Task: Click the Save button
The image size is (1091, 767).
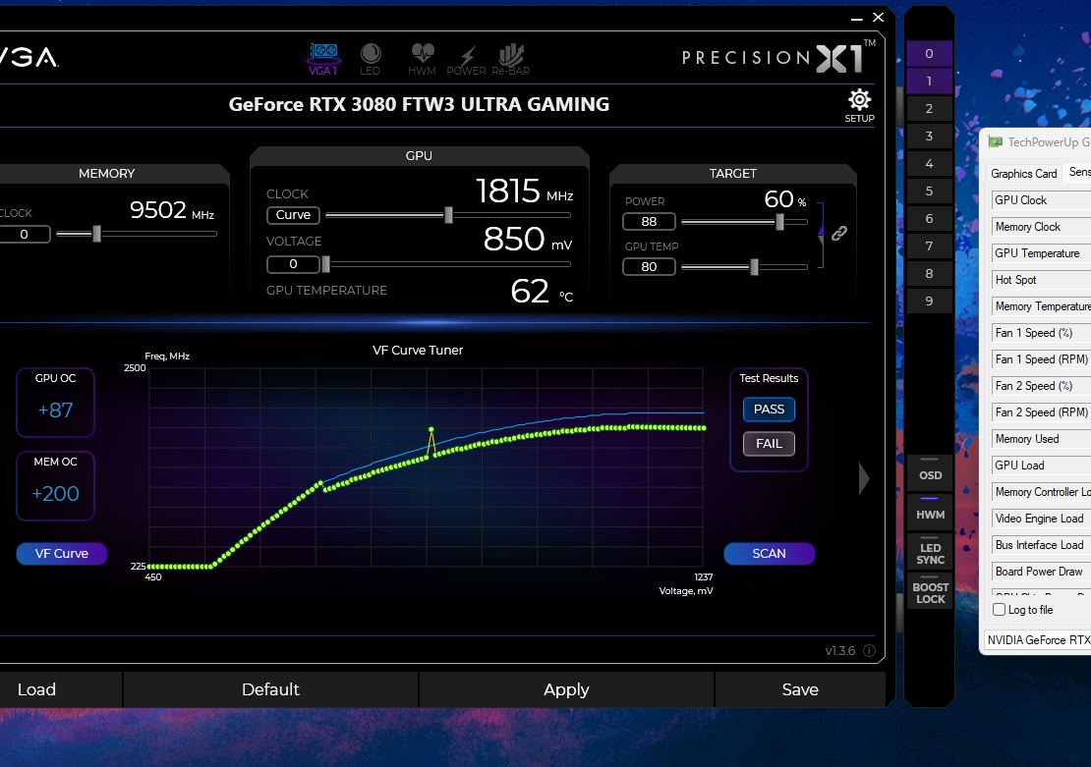Action: [x=800, y=689]
